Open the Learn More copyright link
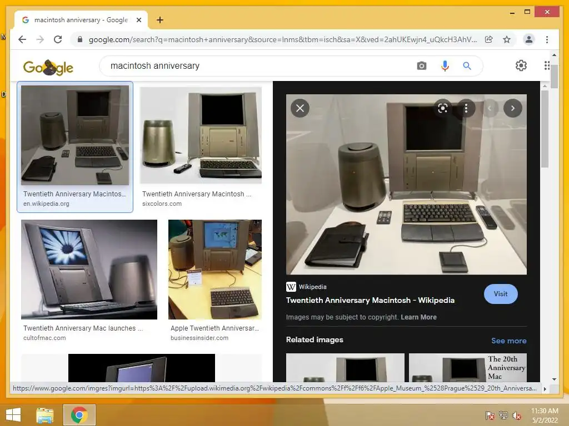The width and height of the screenshot is (569, 426). click(418, 317)
